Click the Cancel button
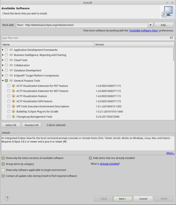The image size is (176, 205). [x=143, y=198]
